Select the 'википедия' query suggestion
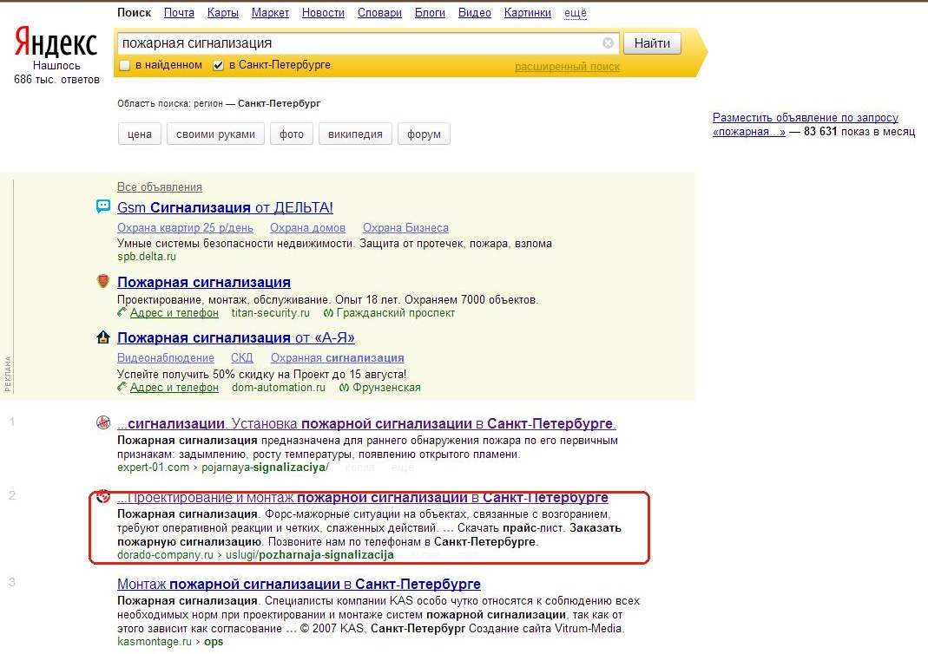This screenshot has width=928, height=654. point(355,134)
